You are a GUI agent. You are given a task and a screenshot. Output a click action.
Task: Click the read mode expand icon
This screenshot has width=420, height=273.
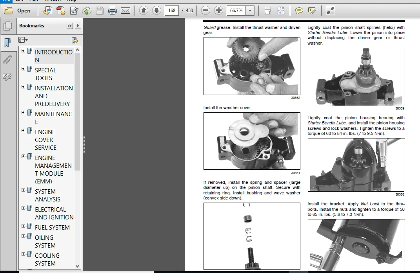point(331,11)
